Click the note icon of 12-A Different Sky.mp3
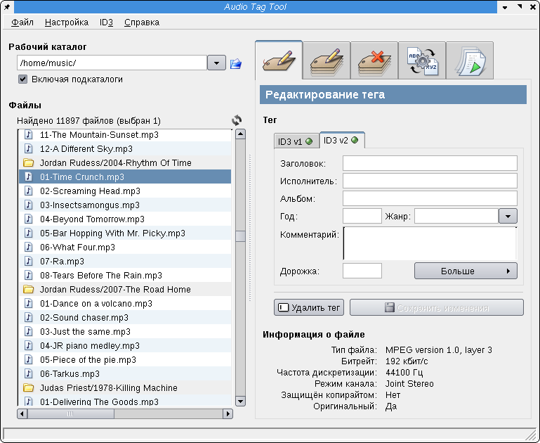 (x=29, y=148)
